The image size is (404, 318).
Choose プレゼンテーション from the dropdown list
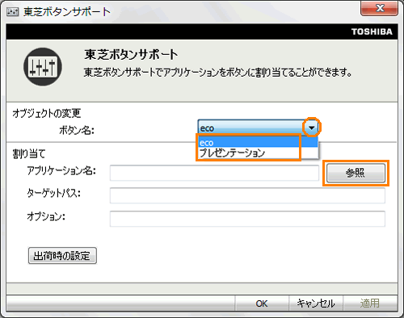point(258,153)
